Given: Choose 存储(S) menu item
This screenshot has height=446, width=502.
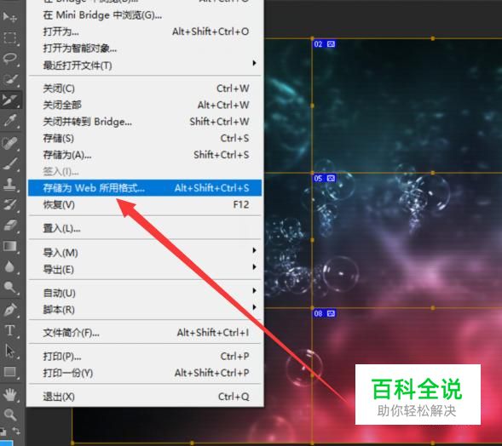Looking at the screenshot, I should 145,138.
